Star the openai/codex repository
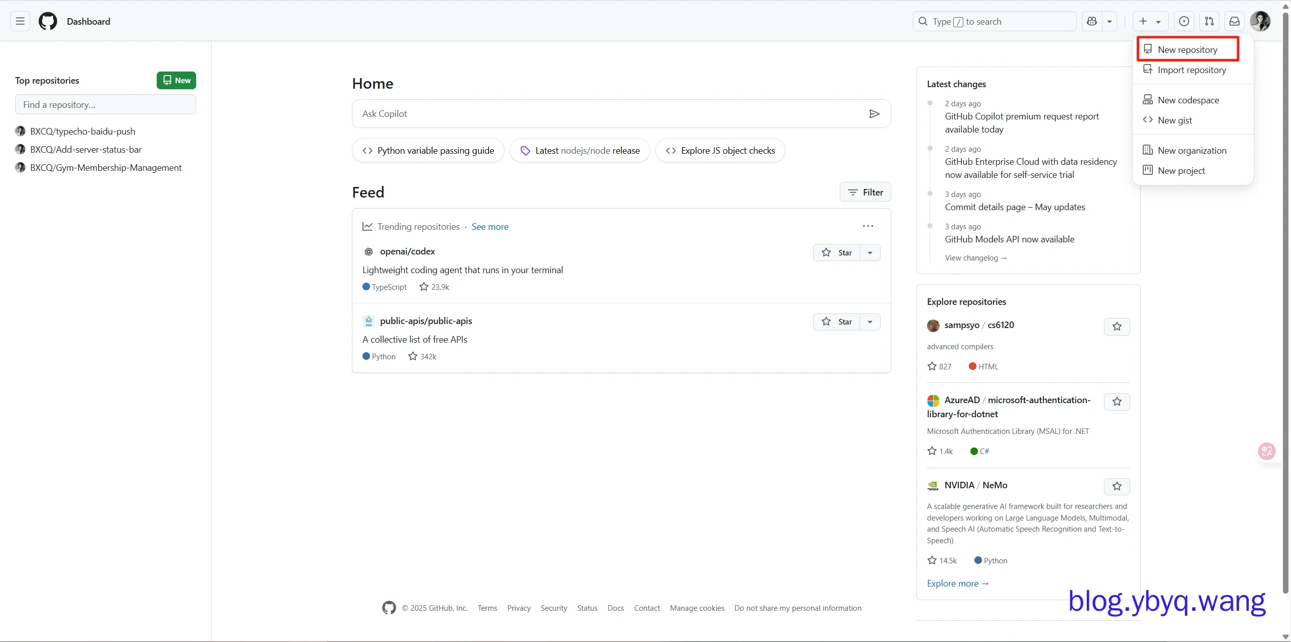 836,252
